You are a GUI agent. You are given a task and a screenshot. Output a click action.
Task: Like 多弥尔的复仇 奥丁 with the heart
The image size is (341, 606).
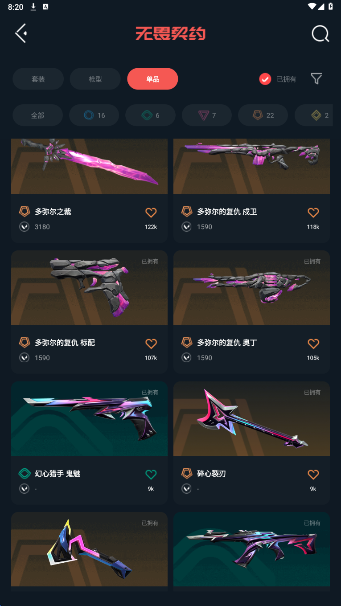point(313,344)
